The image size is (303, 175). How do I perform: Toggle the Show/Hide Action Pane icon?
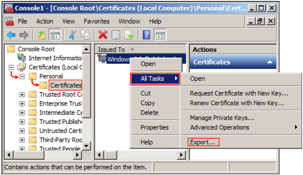[x=160, y=35]
